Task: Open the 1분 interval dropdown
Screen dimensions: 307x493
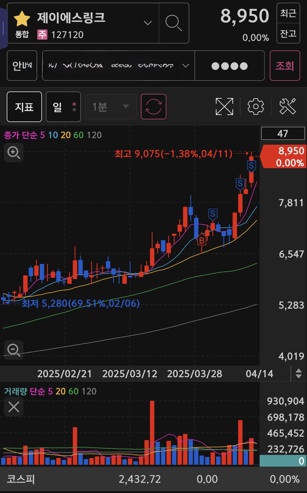Action: pos(111,107)
